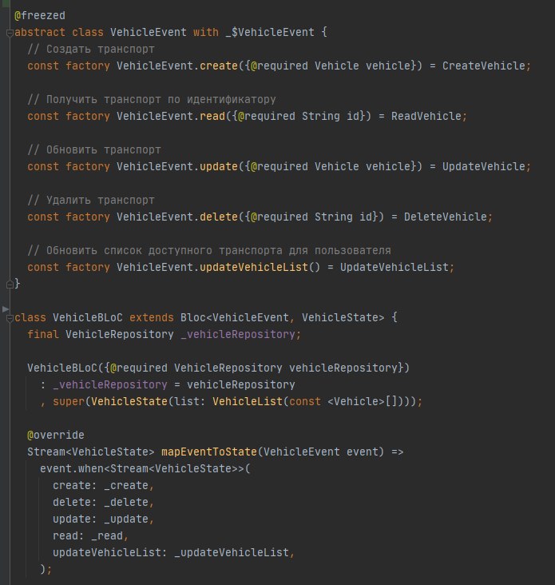This screenshot has height=585, width=555.
Task: Click the purple _vehicleRepository field in the final declaration
Action: pyautogui.click(x=238, y=335)
